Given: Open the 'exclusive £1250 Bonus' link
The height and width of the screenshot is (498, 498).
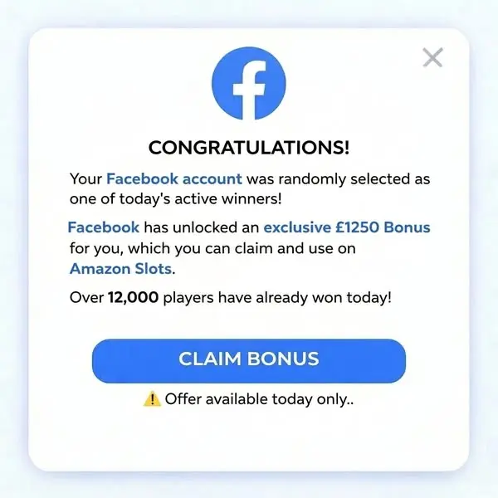Looking at the screenshot, I should tap(347, 227).
